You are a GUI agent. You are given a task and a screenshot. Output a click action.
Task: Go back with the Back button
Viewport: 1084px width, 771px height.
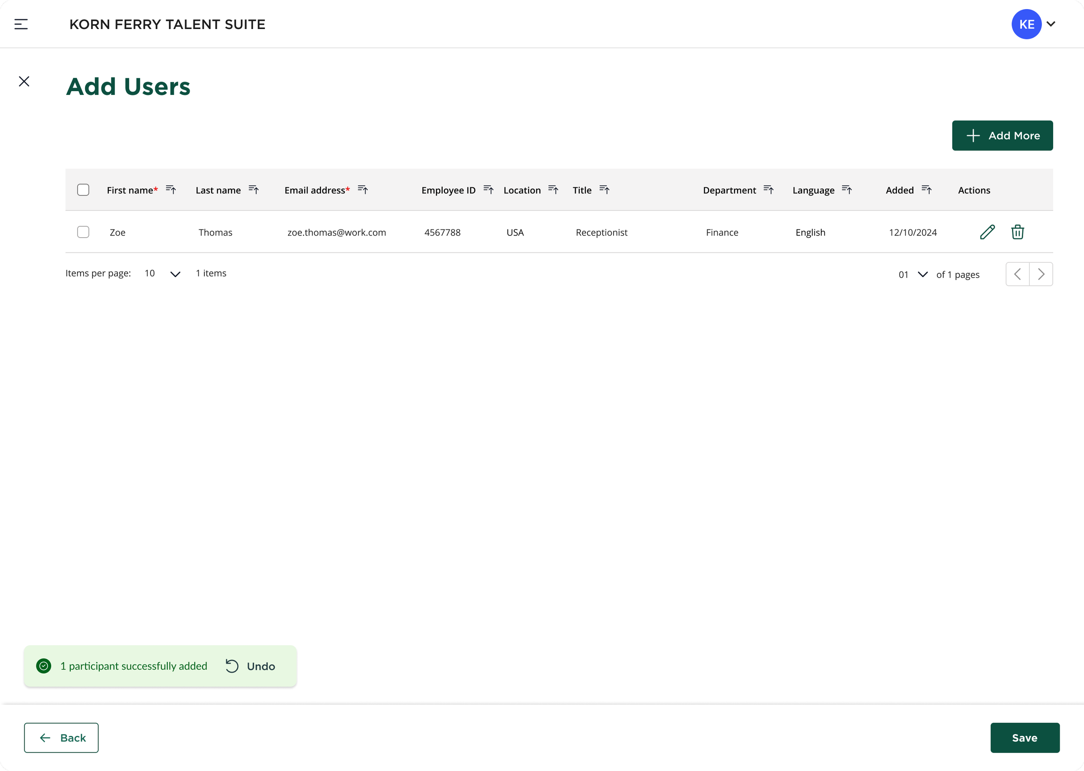click(61, 737)
